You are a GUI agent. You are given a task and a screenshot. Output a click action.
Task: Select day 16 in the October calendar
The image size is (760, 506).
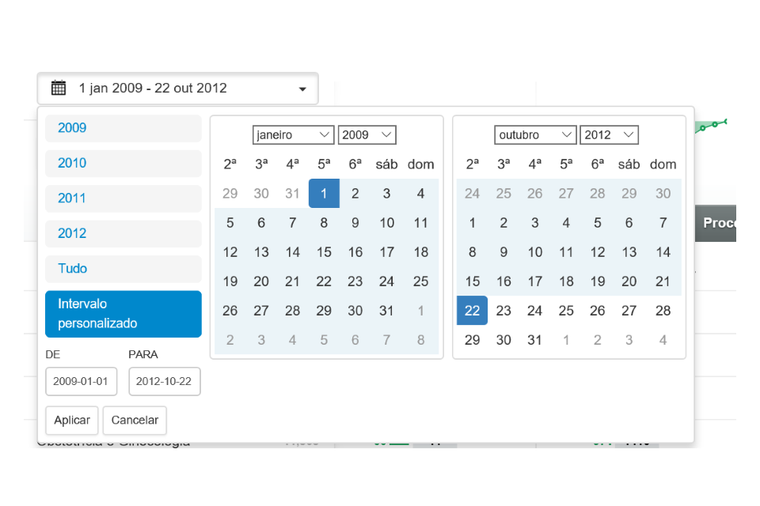coord(503,281)
